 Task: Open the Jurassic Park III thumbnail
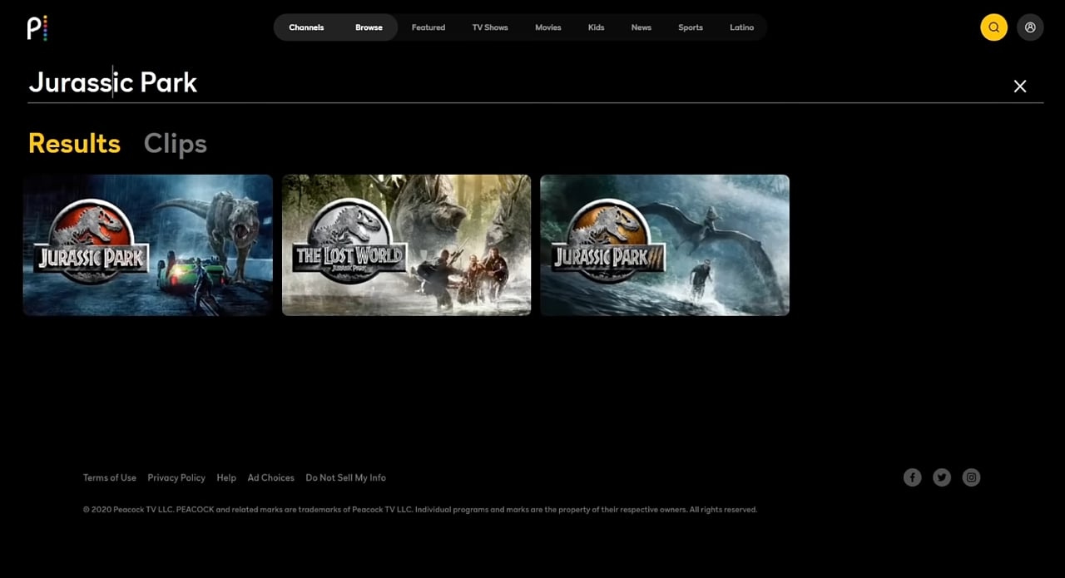coord(665,245)
